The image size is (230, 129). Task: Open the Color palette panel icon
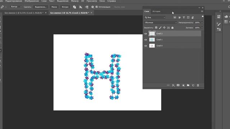pyautogui.click(x=226, y=16)
